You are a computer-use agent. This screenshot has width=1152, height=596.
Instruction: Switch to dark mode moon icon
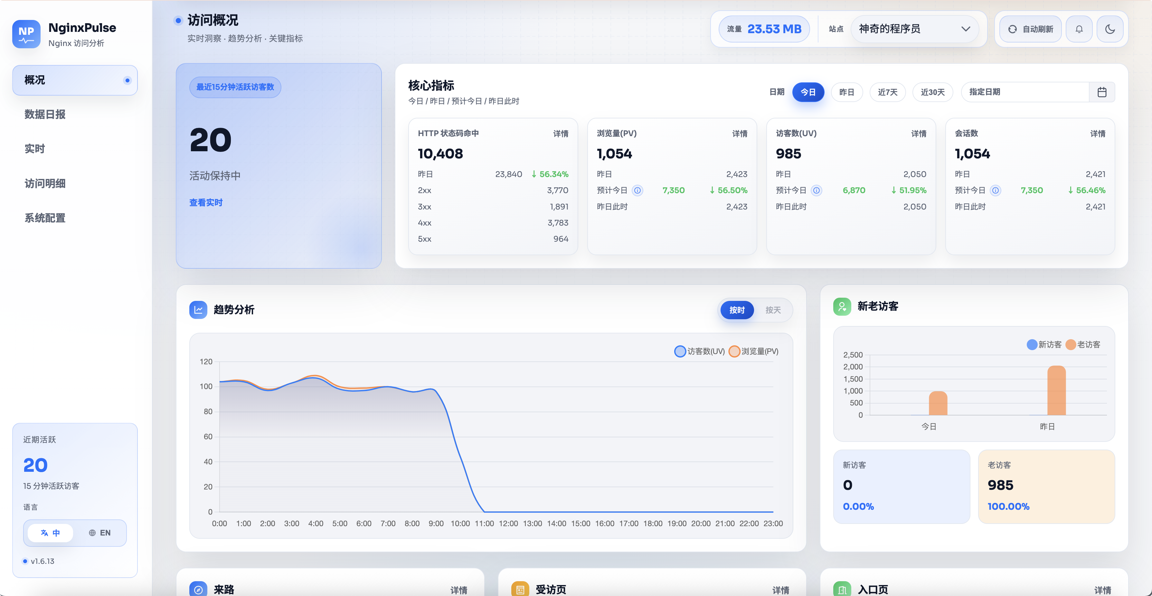click(1110, 29)
